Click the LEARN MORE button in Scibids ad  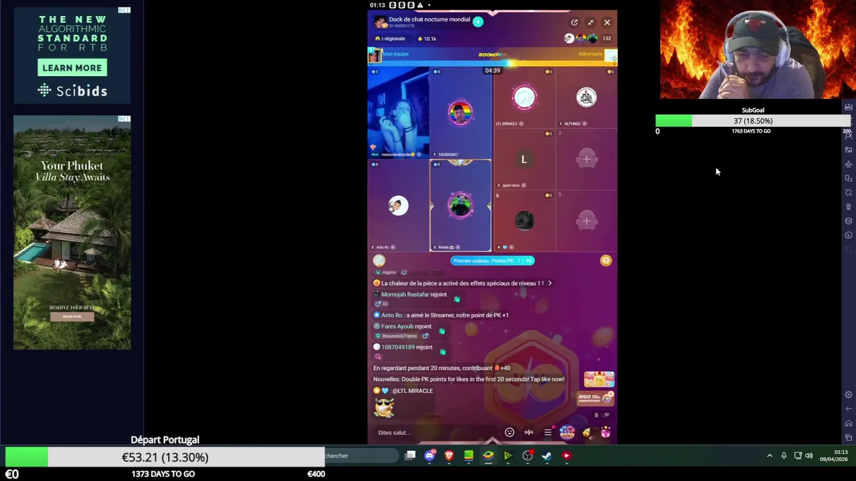72,68
